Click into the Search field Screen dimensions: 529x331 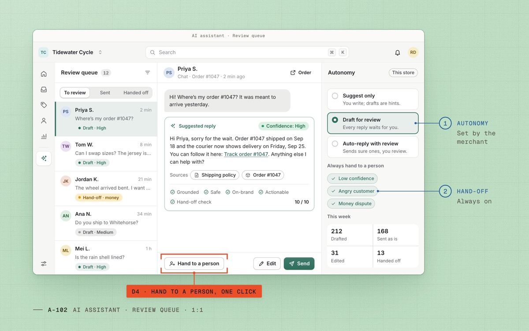pos(247,52)
